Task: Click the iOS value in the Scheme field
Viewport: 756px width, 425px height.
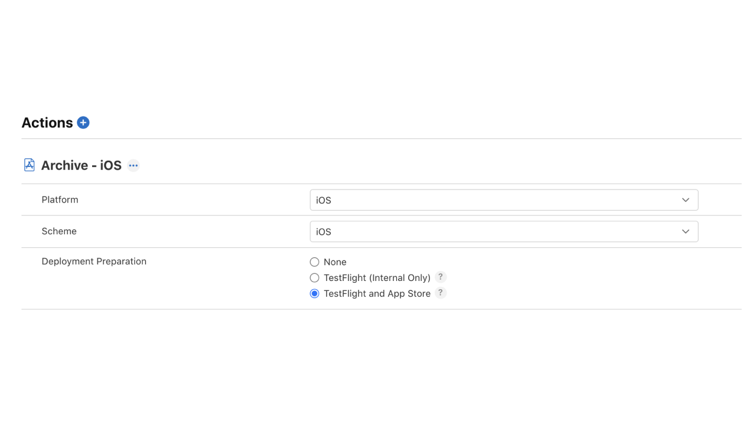Action: pyautogui.click(x=323, y=231)
